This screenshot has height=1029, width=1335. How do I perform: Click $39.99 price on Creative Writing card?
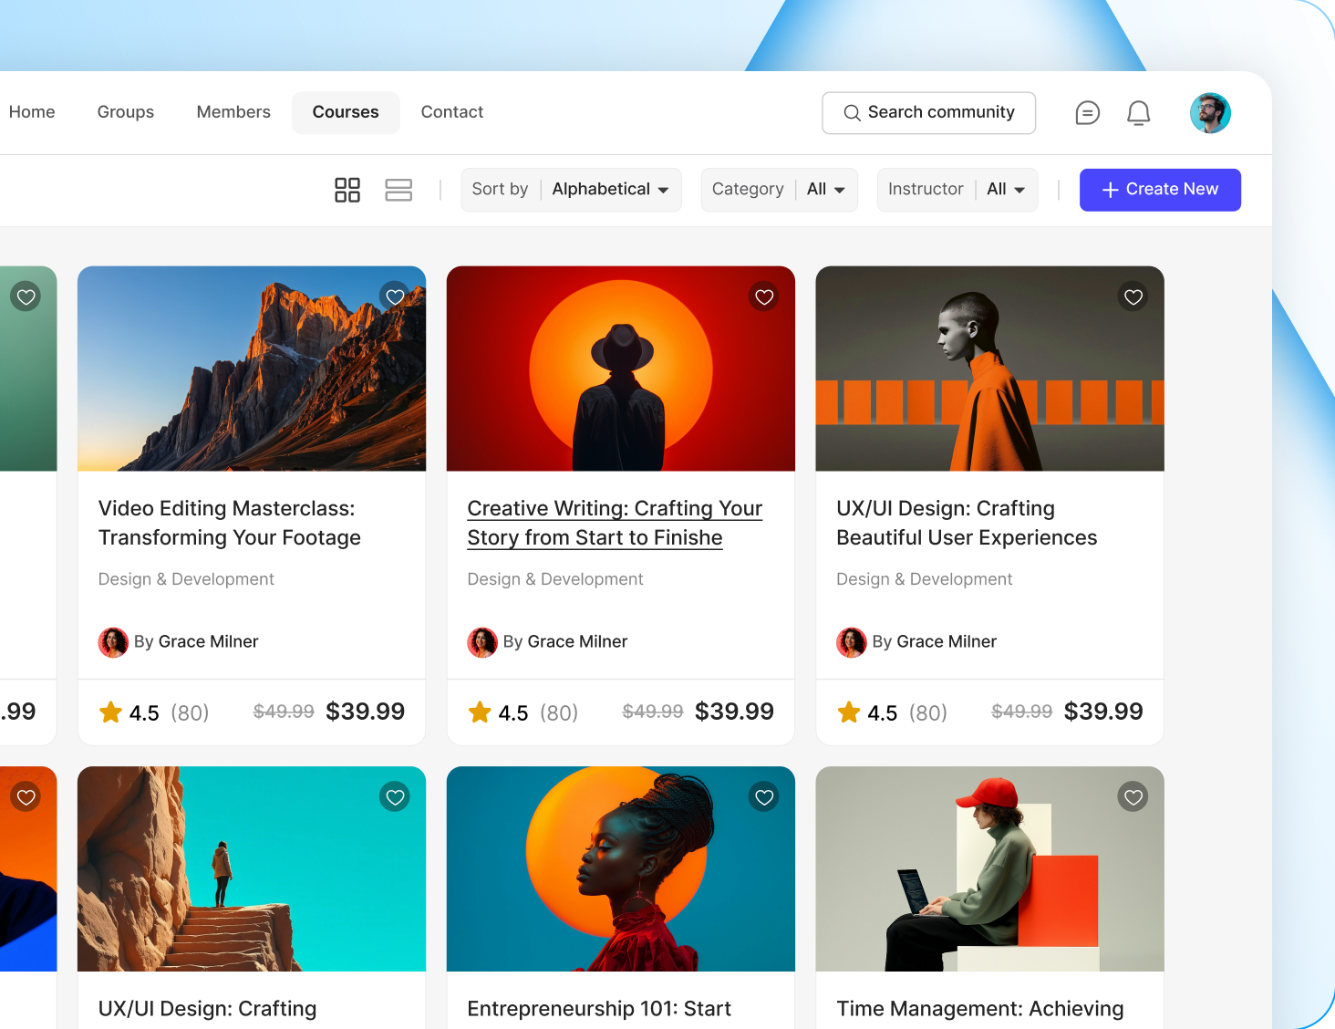[734, 712]
